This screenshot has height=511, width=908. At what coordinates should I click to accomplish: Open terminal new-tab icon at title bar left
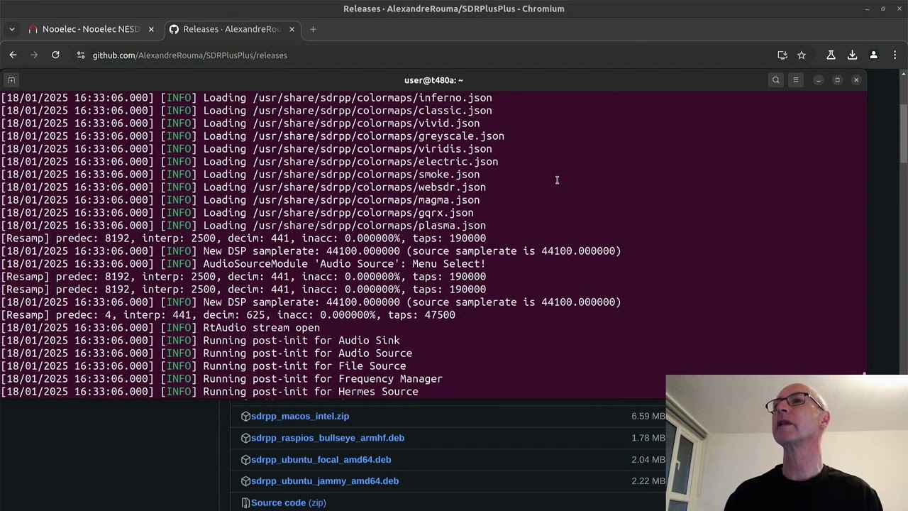click(x=11, y=80)
